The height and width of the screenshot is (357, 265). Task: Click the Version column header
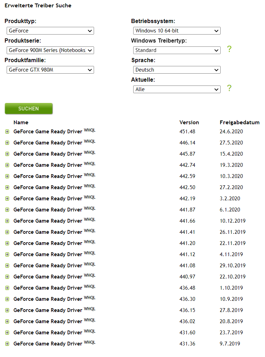(x=189, y=122)
